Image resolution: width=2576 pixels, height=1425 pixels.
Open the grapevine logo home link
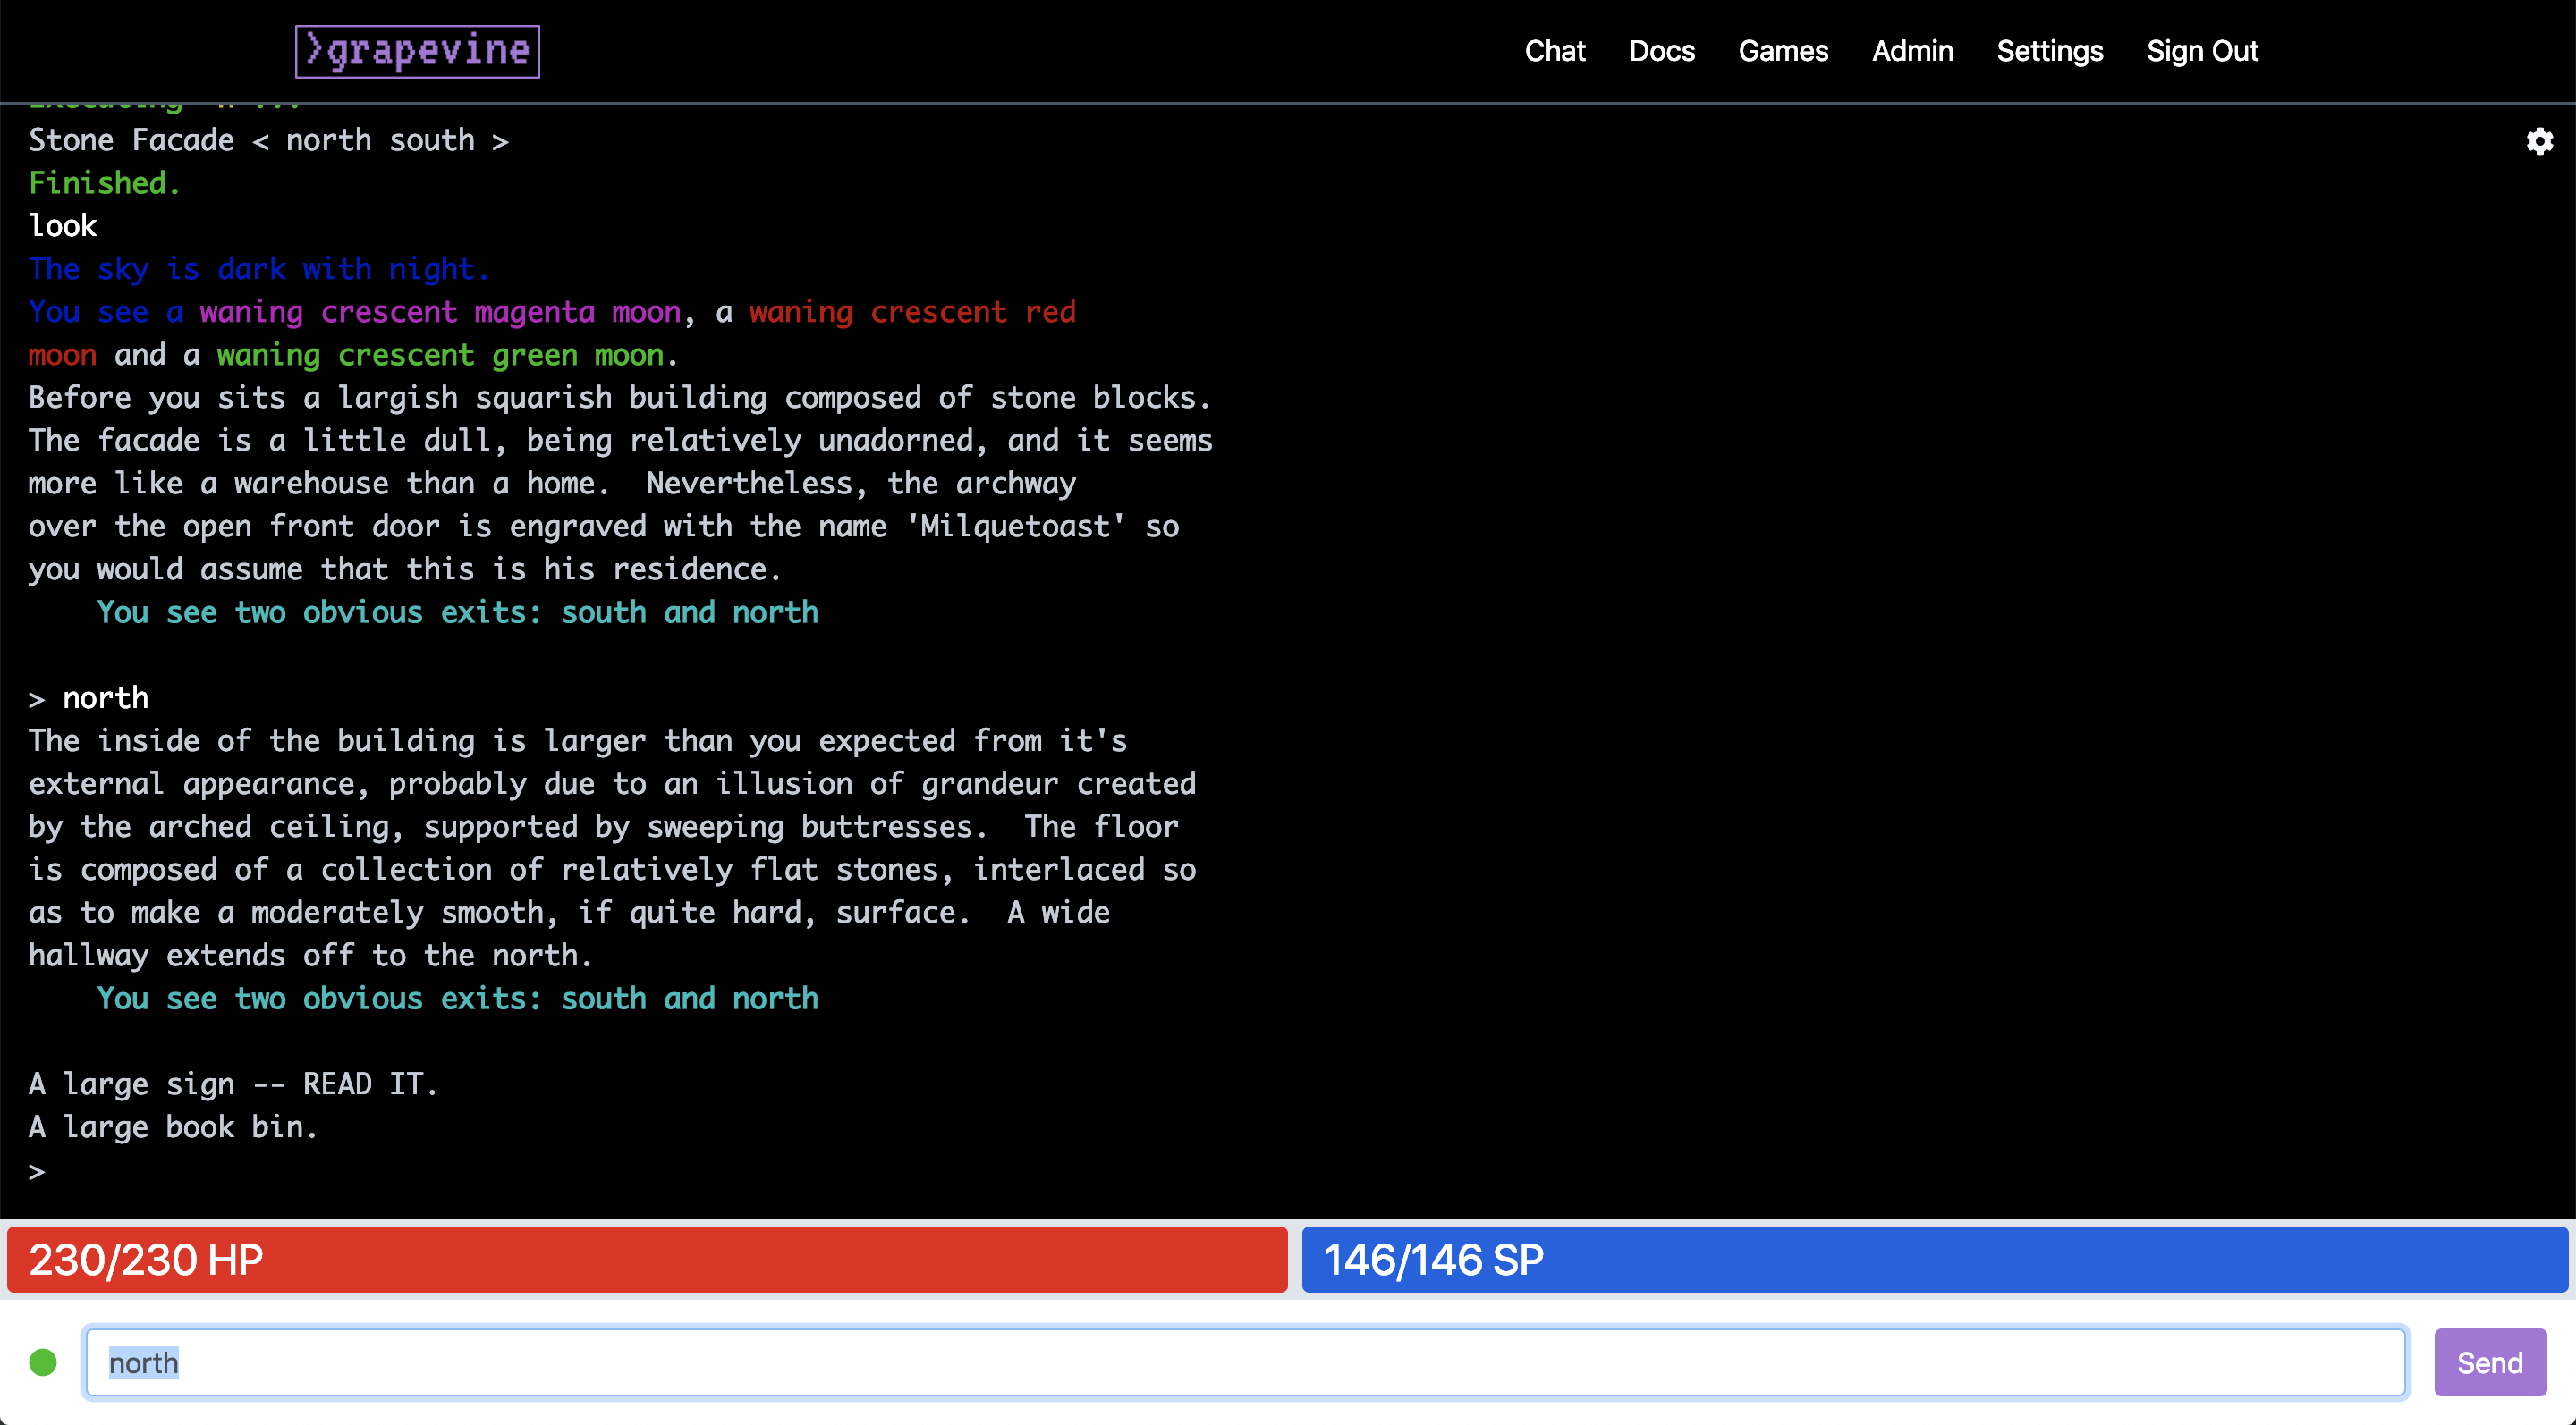tap(417, 51)
